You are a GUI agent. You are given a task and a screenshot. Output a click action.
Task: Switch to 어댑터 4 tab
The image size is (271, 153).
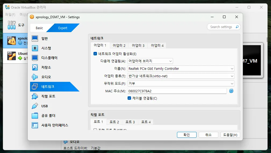[157, 45]
